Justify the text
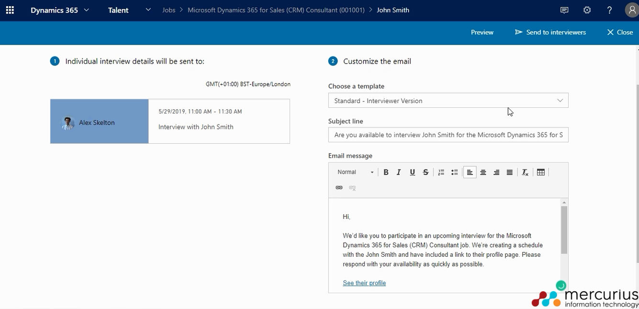Viewport: 639px width, 309px height. (510, 172)
